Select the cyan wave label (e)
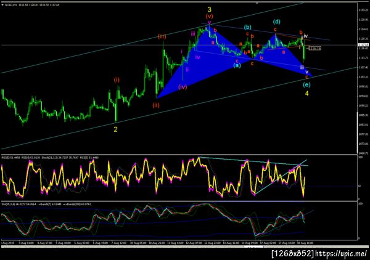This screenshot has height=260, width=370. (306, 84)
